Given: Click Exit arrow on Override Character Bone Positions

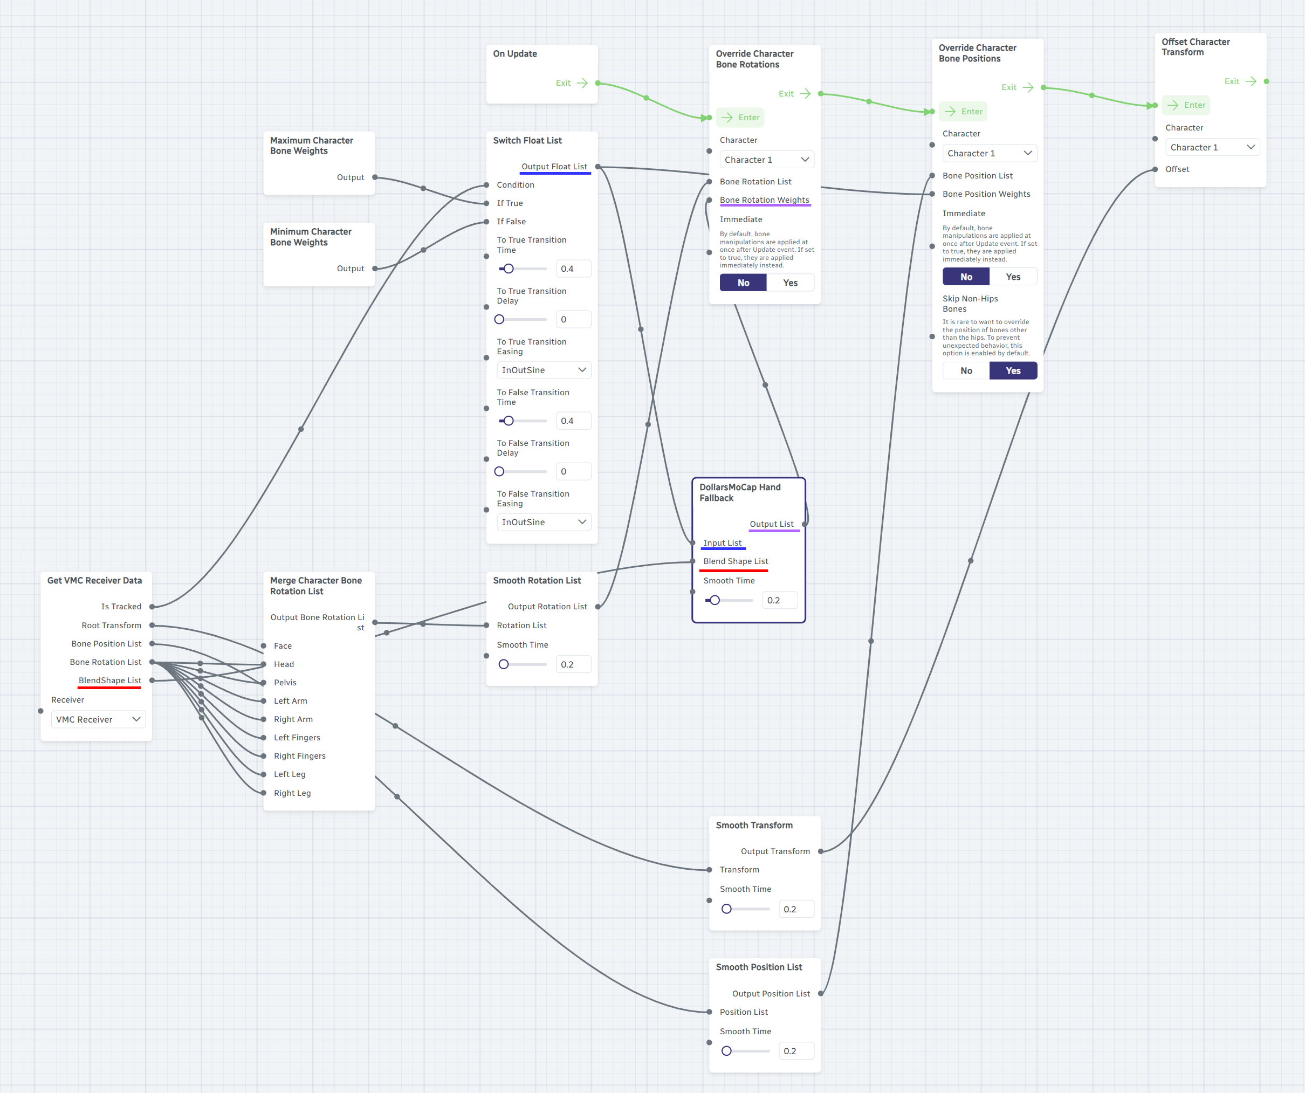Looking at the screenshot, I should [x=1028, y=87].
